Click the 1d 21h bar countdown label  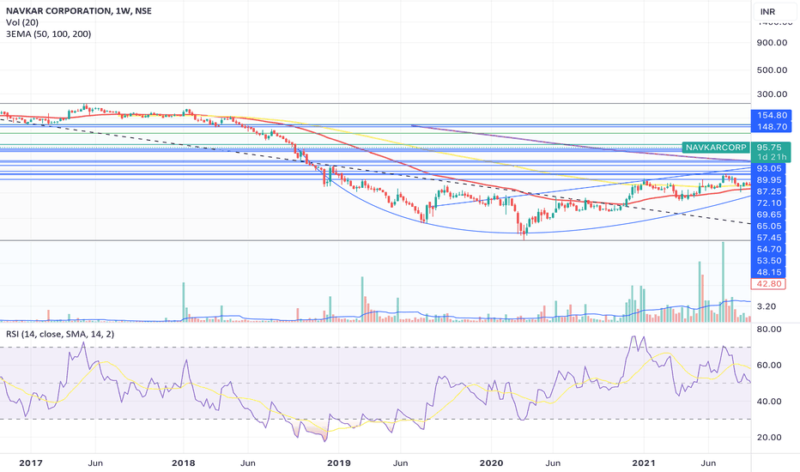(772, 157)
